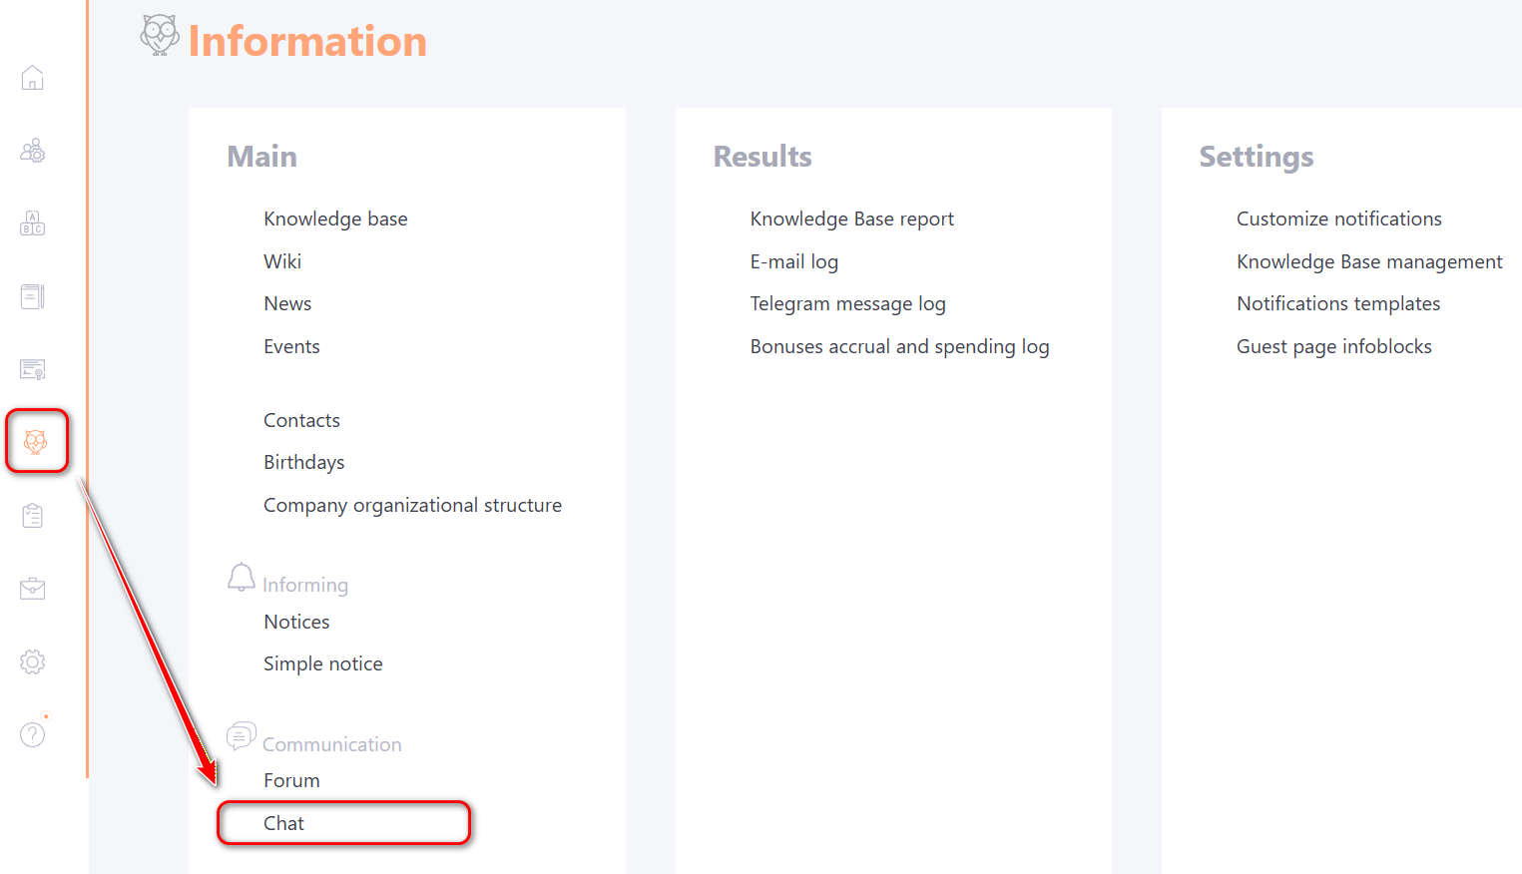This screenshot has width=1522, height=874.
Task: Click the briefcase sidebar icon
Action: [33, 589]
